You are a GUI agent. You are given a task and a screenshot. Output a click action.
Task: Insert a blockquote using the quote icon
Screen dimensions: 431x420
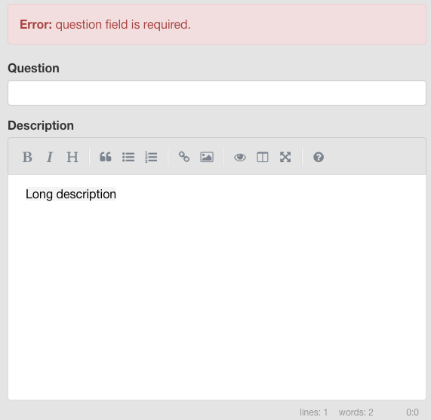(x=106, y=158)
